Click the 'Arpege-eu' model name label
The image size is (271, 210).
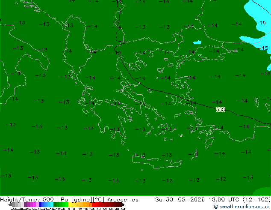pyautogui.click(x=123, y=200)
